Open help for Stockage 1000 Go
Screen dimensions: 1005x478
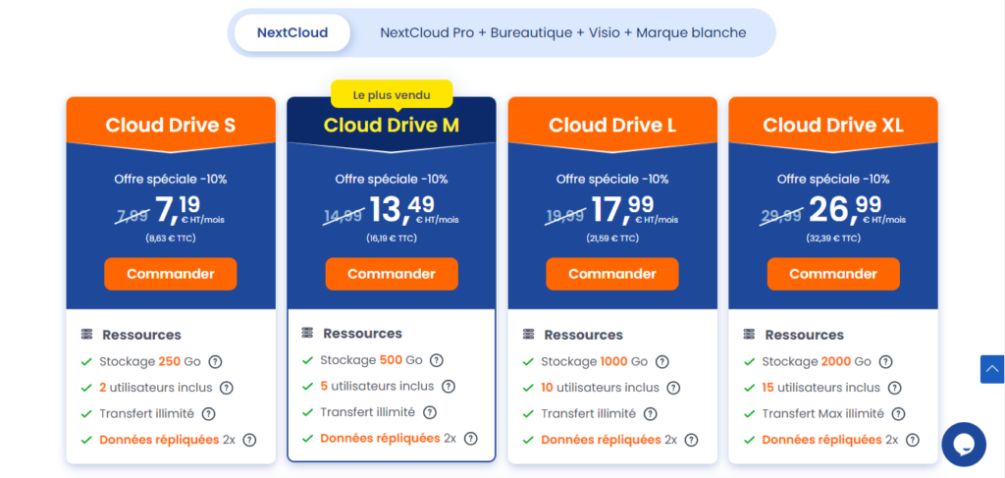pos(662,362)
